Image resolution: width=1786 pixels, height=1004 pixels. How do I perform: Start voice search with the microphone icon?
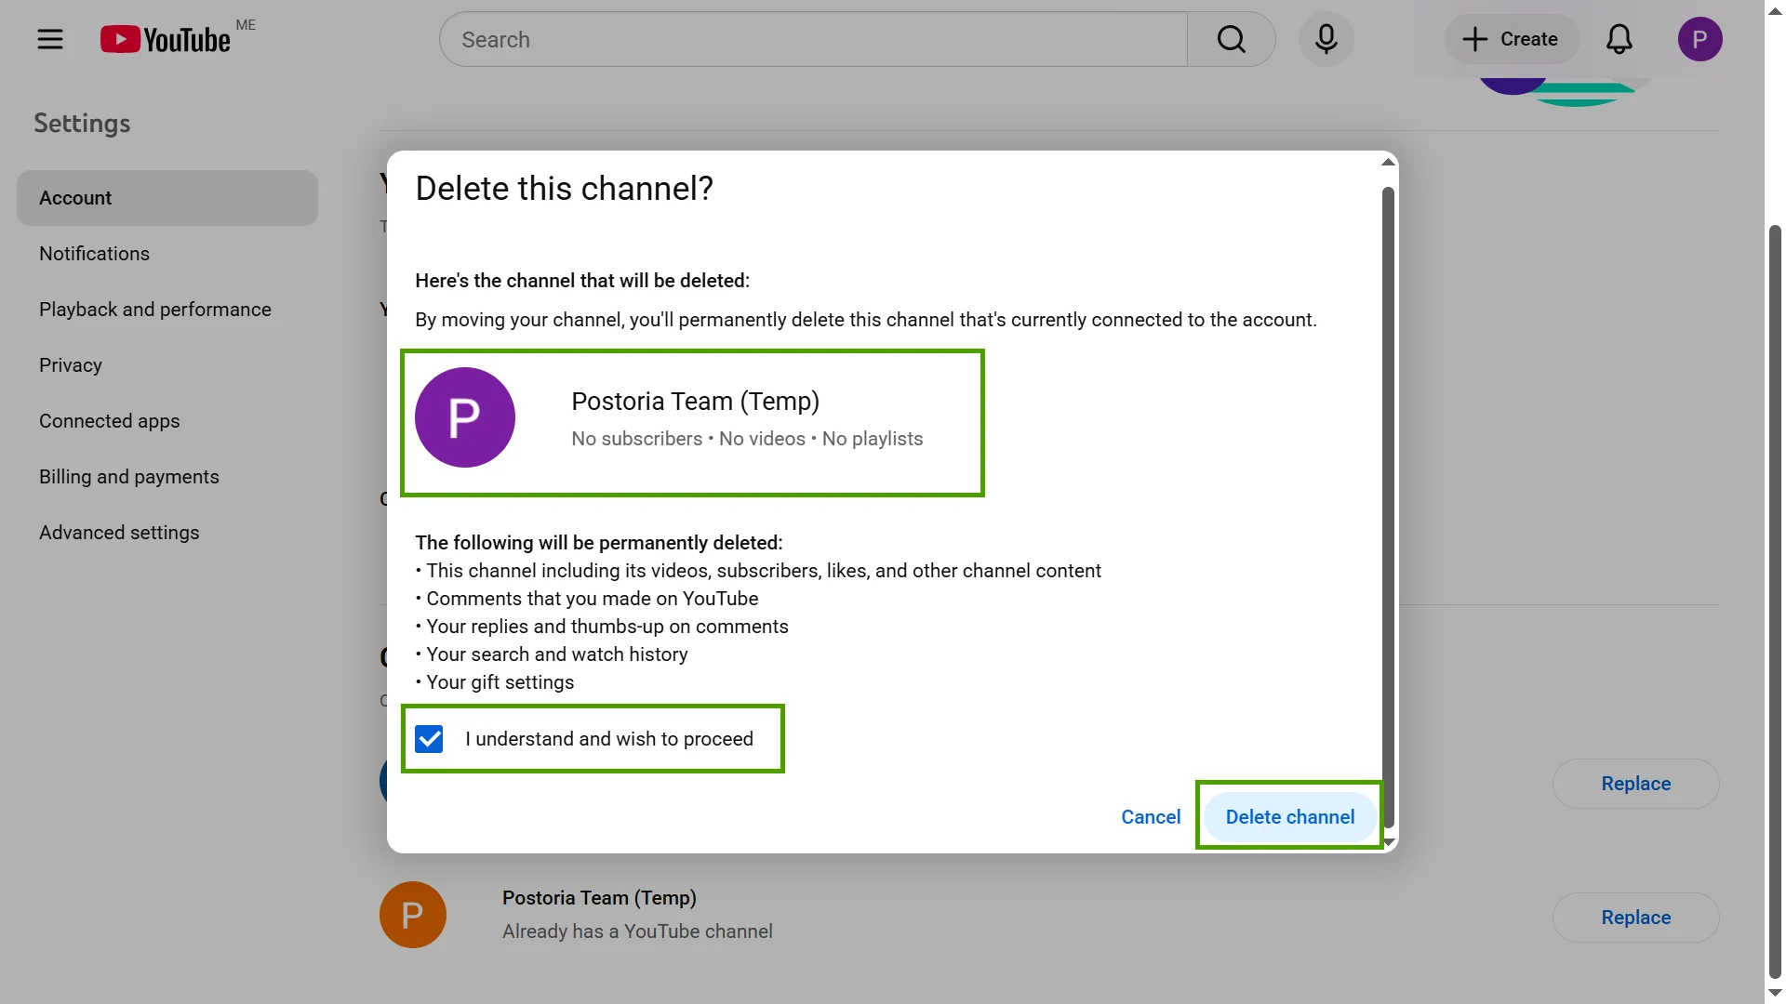click(1326, 39)
